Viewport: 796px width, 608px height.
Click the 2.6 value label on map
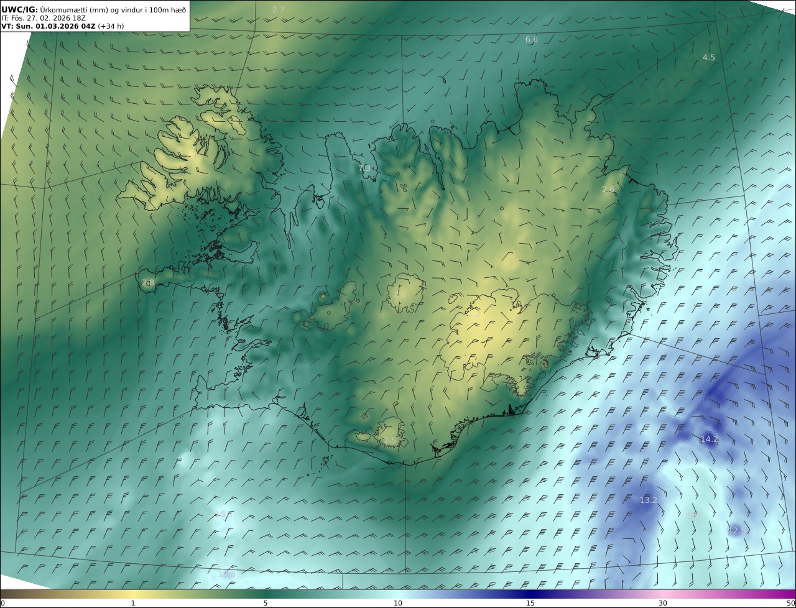coord(608,190)
